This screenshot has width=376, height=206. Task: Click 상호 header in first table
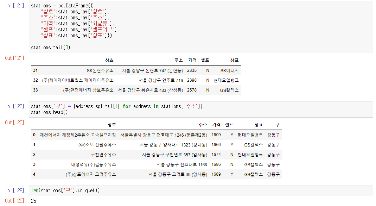(x=109, y=60)
